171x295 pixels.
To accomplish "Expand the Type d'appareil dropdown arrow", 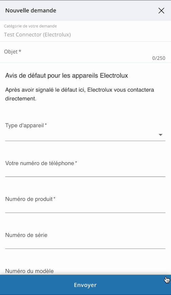I will pyautogui.click(x=160, y=135).
